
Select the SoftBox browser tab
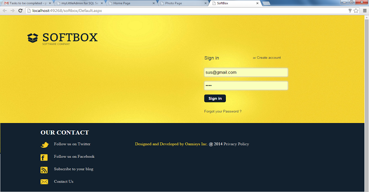click(235, 3)
